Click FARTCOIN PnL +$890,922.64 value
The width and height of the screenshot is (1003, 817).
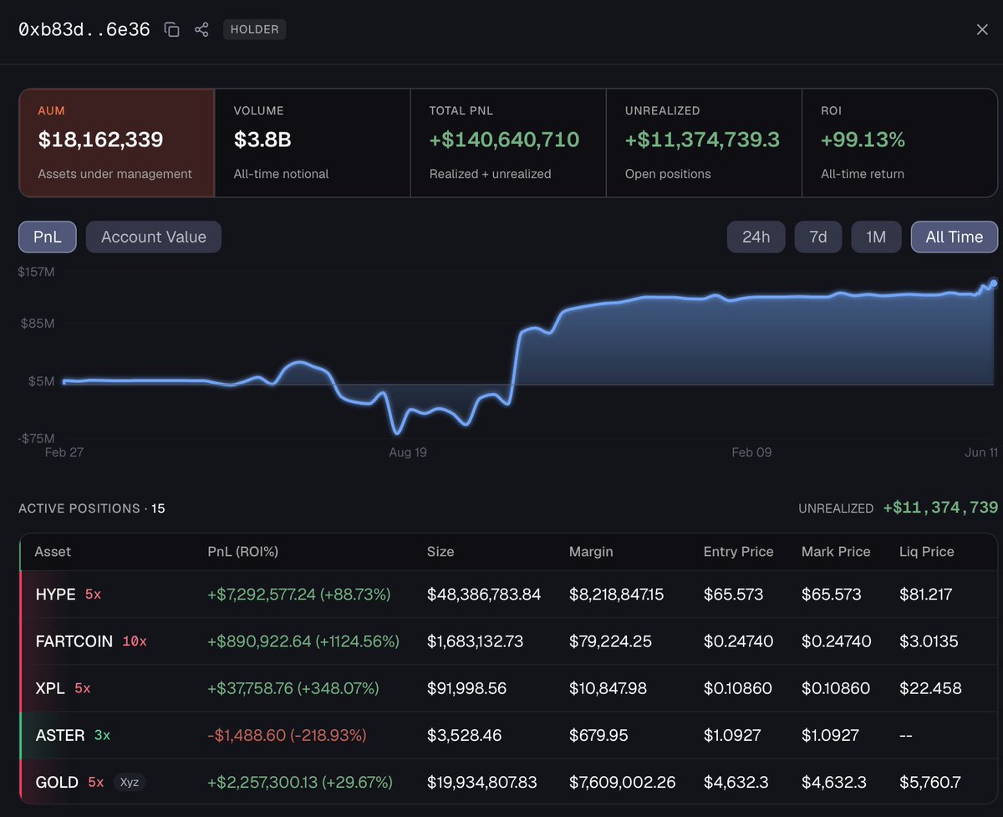point(303,641)
